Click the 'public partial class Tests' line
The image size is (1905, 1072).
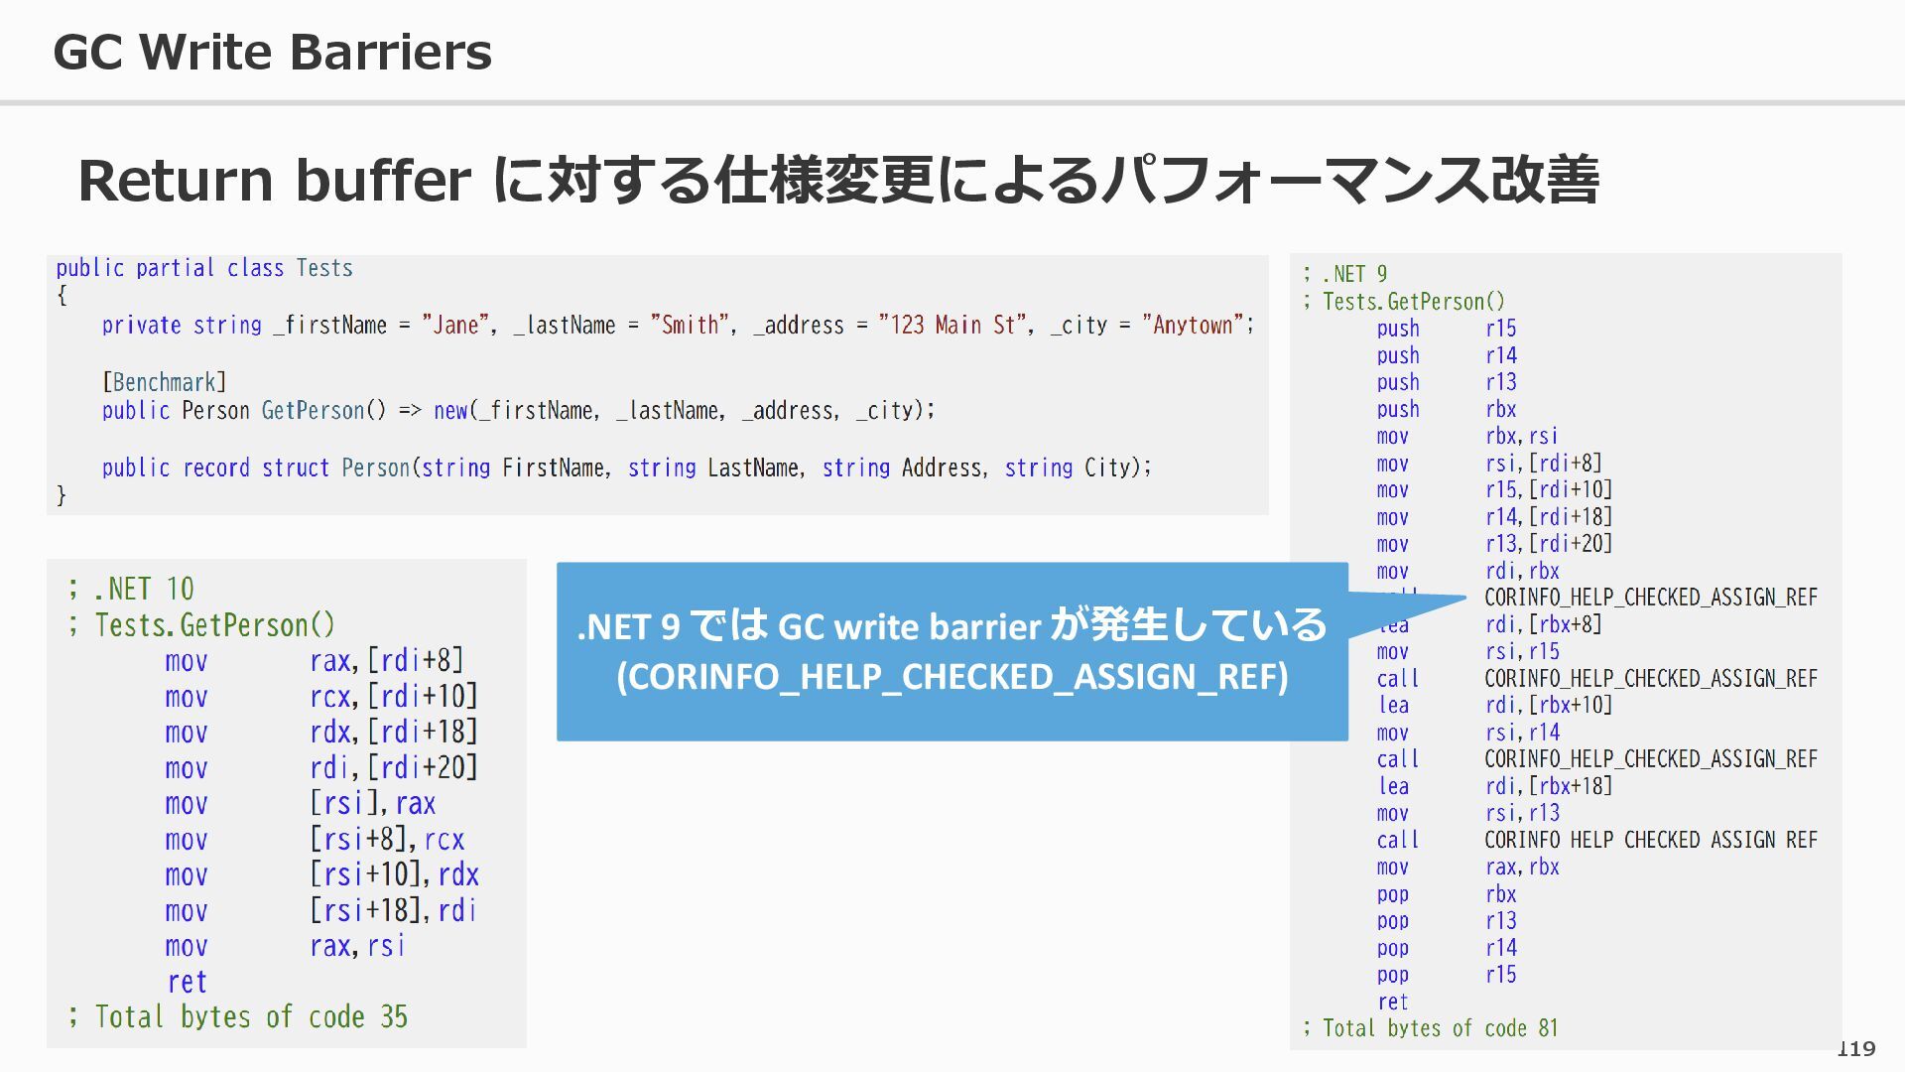(204, 268)
